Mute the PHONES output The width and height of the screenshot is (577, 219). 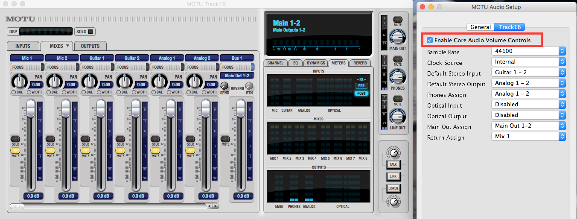pyautogui.click(x=398, y=59)
